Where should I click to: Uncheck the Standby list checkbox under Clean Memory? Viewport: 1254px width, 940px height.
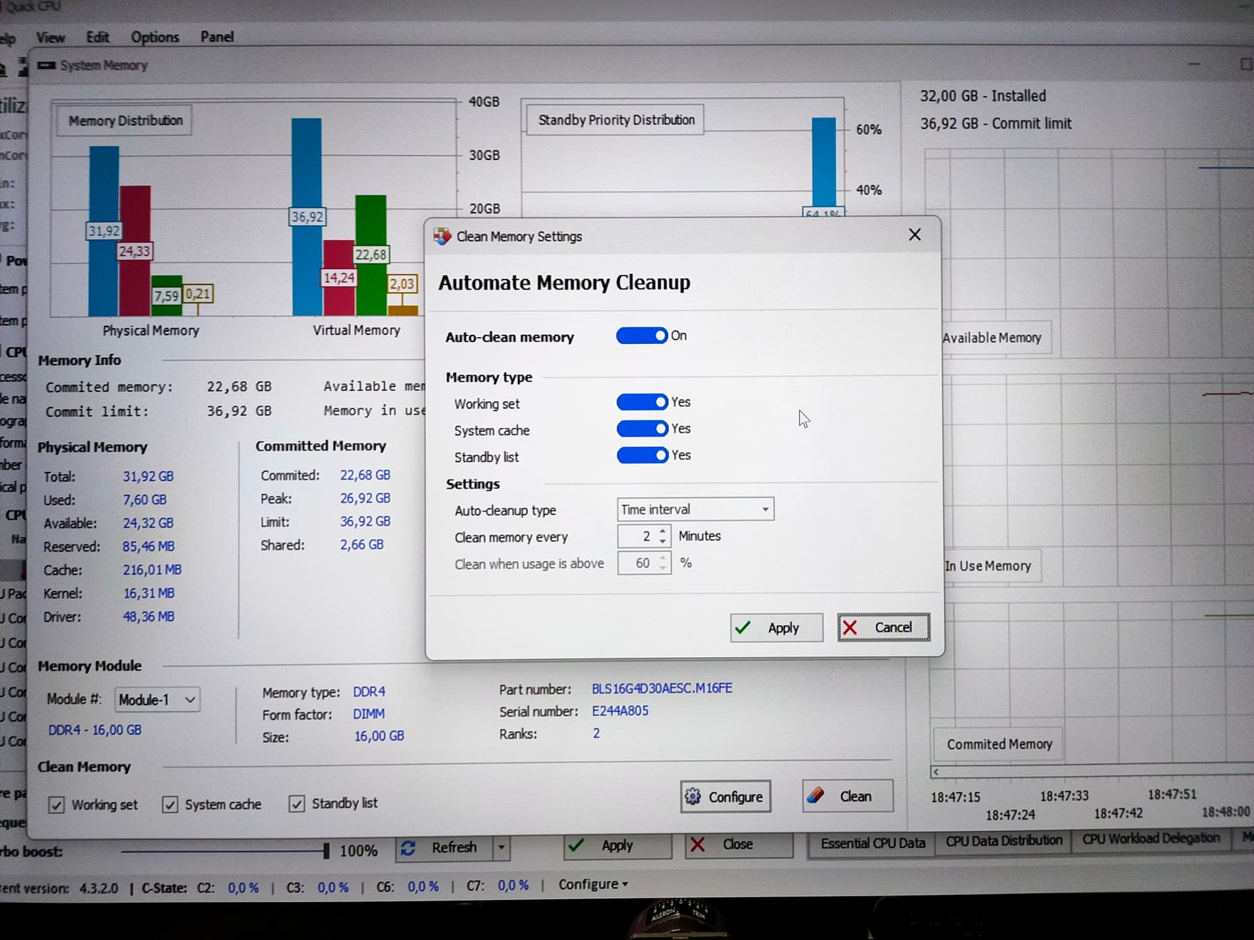point(297,804)
